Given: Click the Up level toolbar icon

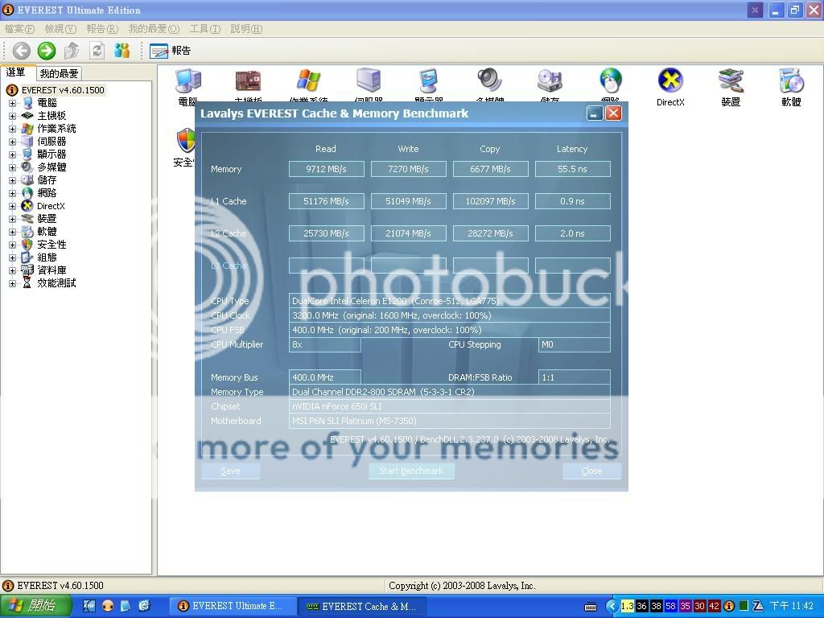Looking at the screenshot, I should [72, 51].
